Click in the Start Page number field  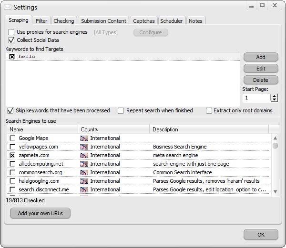(256, 98)
